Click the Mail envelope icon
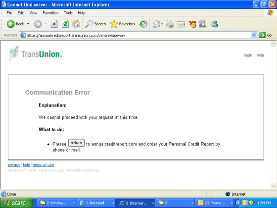 pos(156,24)
